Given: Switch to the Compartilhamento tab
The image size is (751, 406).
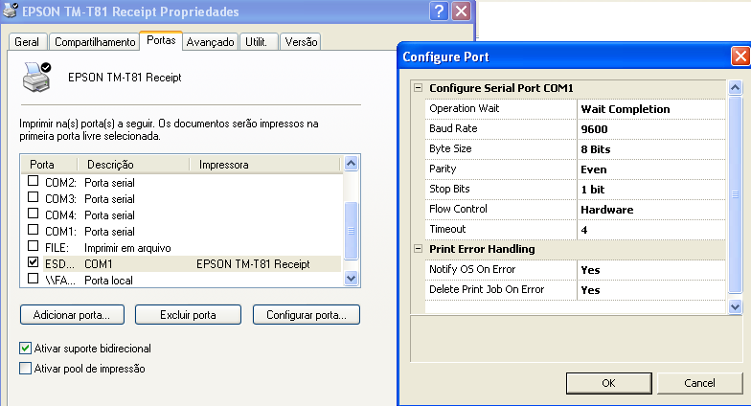Looking at the screenshot, I should 95,42.
